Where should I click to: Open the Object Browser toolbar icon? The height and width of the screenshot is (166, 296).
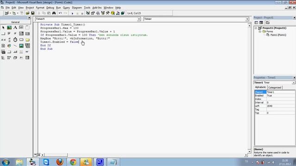coord(103,13)
